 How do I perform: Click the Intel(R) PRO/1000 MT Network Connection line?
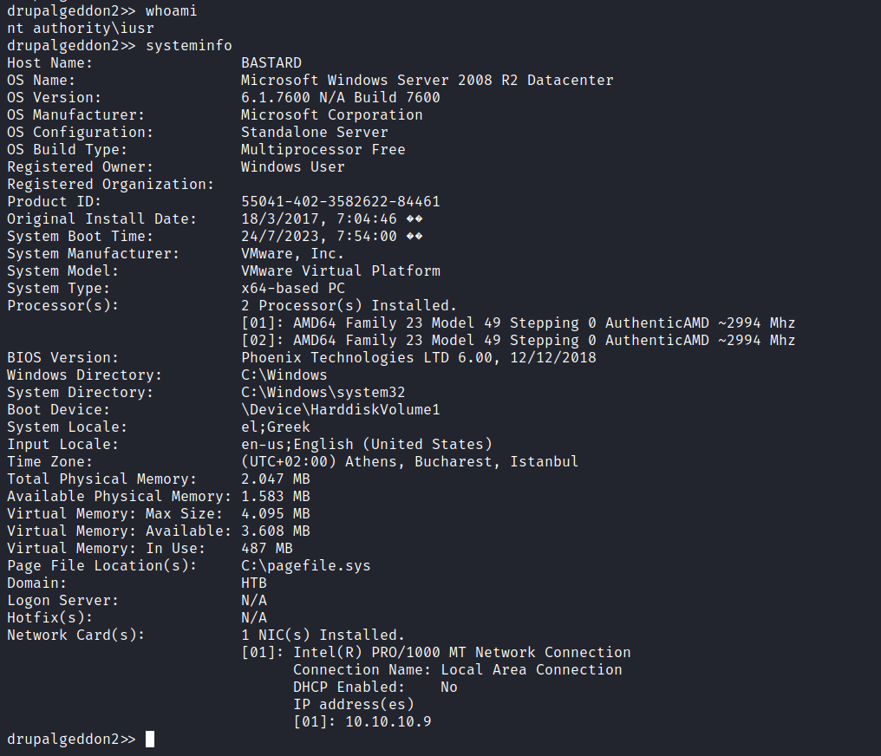(x=461, y=652)
